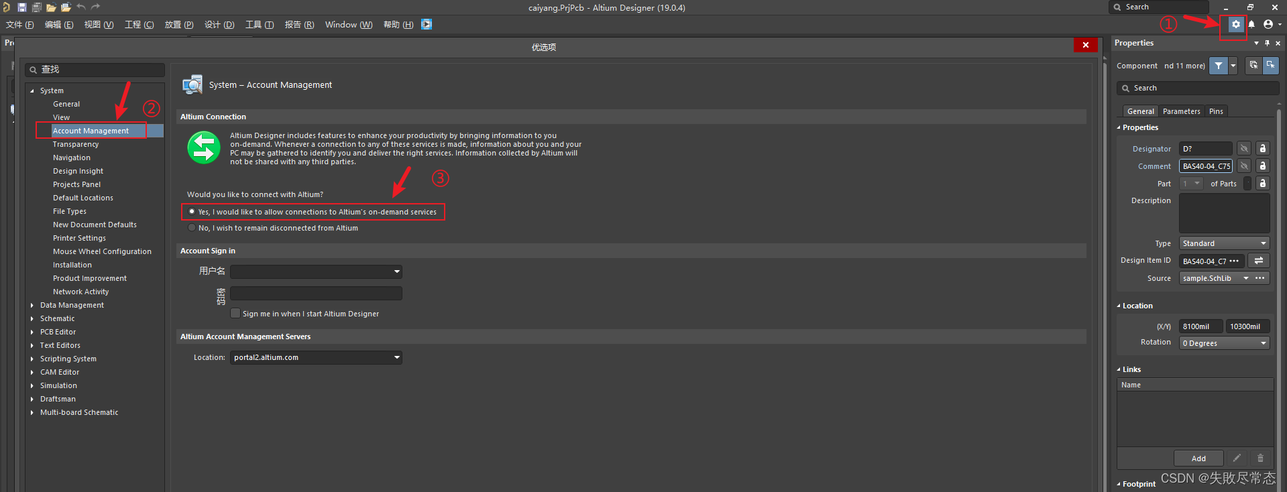Open the Window (W) menu
This screenshot has height=492, width=1287.
click(x=349, y=24)
